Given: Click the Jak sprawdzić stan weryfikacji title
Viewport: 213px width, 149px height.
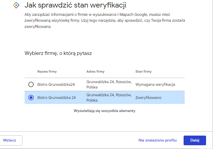Looking at the screenshot, I should tap(75, 5).
